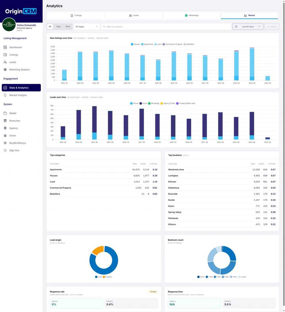Switch to the Leads tab

134,16
